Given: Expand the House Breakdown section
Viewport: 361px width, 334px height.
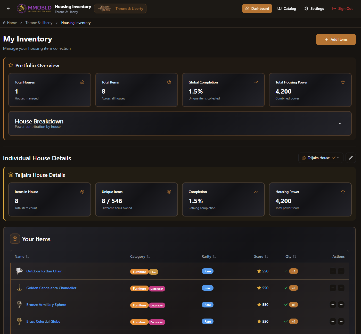Looking at the screenshot, I should [180, 123].
